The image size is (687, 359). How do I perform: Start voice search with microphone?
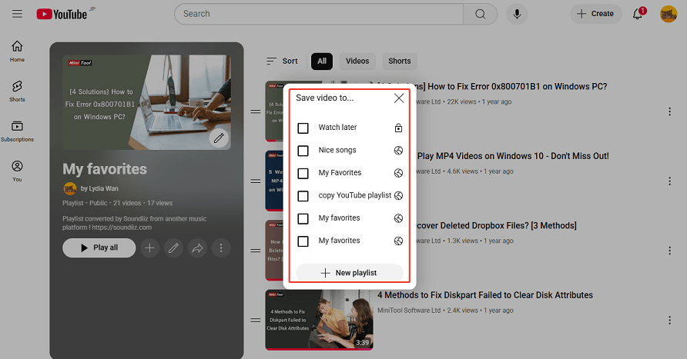517,14
